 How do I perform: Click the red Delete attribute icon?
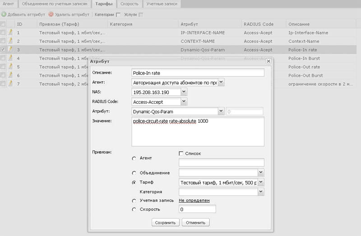pyautogui.click(x=51, y=14)
